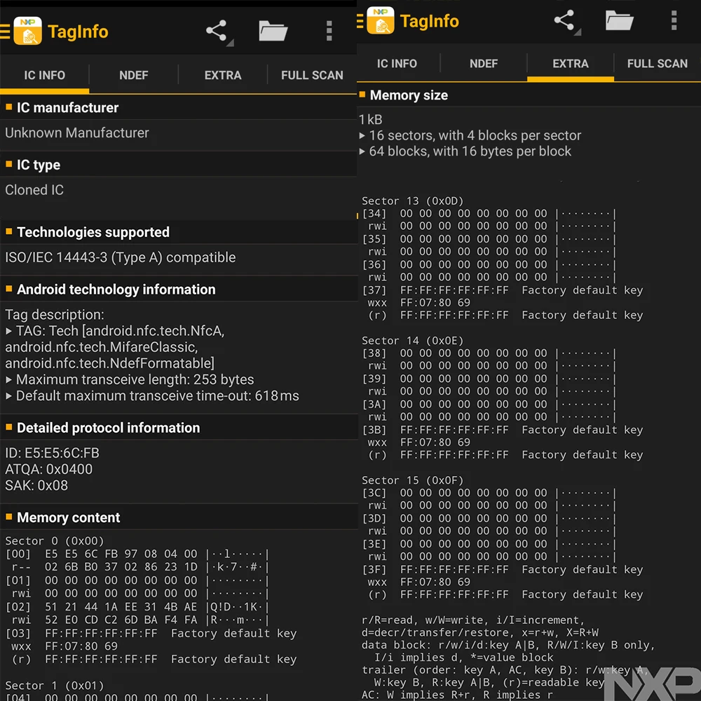Select ISO/IEC 14443-3 (Type A) compatible text
This screenshot has height=701, width=701.
[121, 257]
